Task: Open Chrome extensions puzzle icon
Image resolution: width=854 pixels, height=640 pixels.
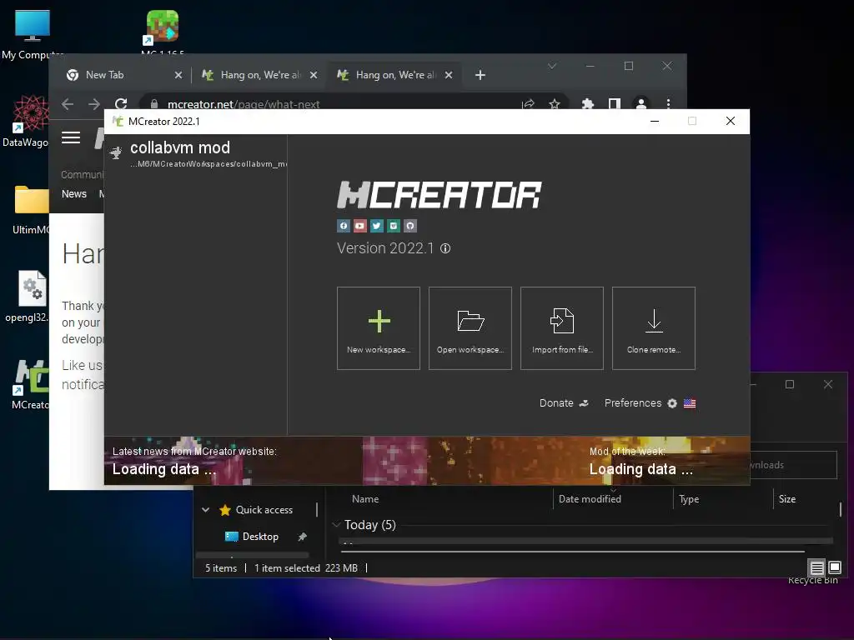Action: pos(588,104)
